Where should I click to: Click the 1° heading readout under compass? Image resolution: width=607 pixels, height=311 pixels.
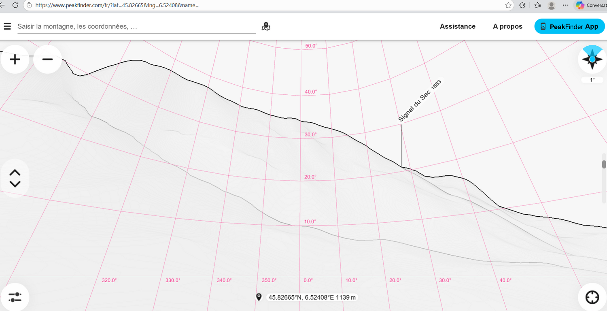click(x=592, y=80)
